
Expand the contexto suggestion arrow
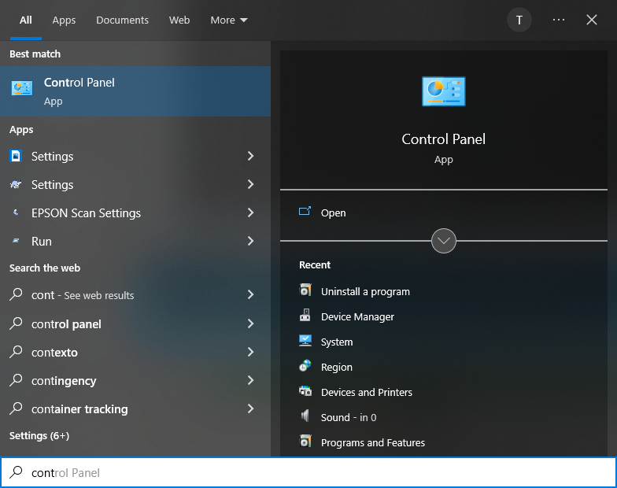click(x=250, y=352)
